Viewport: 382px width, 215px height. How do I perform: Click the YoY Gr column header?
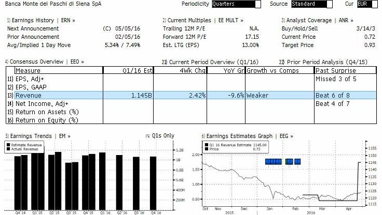226,70
